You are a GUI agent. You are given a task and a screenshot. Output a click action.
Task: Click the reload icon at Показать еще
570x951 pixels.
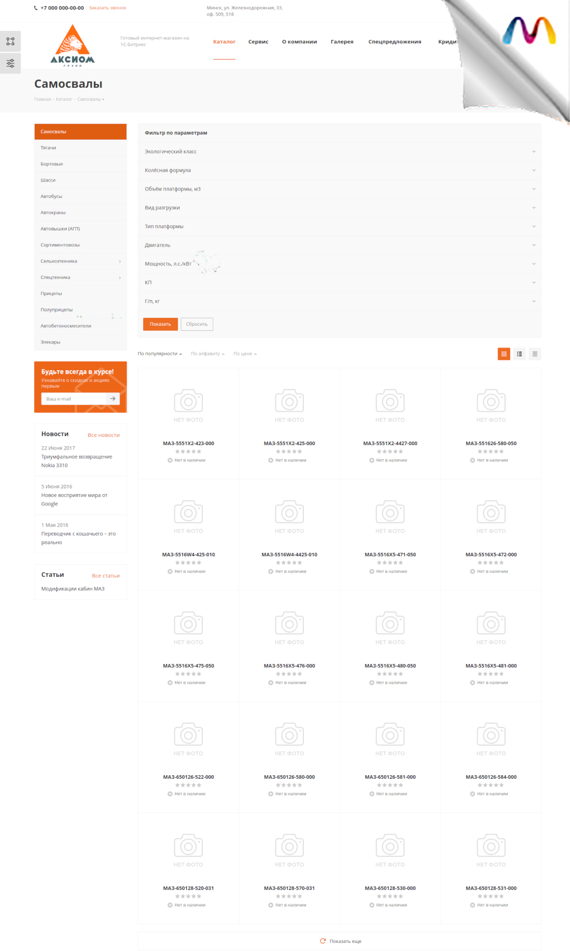(x=323, y=941)
